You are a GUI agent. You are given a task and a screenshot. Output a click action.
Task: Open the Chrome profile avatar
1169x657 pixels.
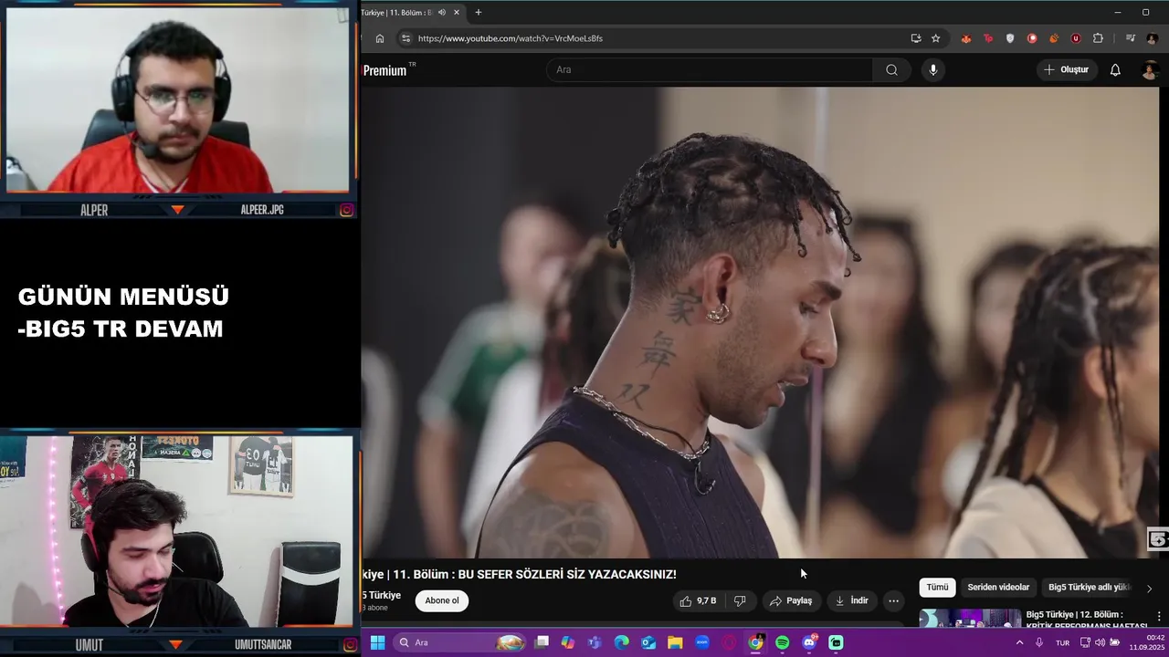(1153, 38)
